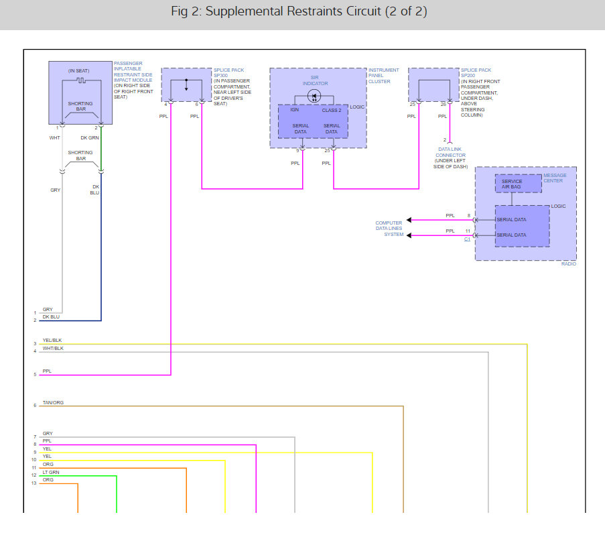The width and height of the screenshot is (605, 533).
Task: Click the 'WHT' wire label
Action: (54, 138)
